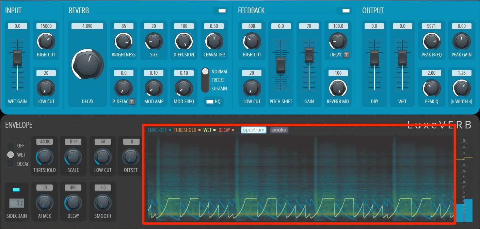
Task: Click the T sync icon beside P. DELAY
Action: (x=132, y=101)
